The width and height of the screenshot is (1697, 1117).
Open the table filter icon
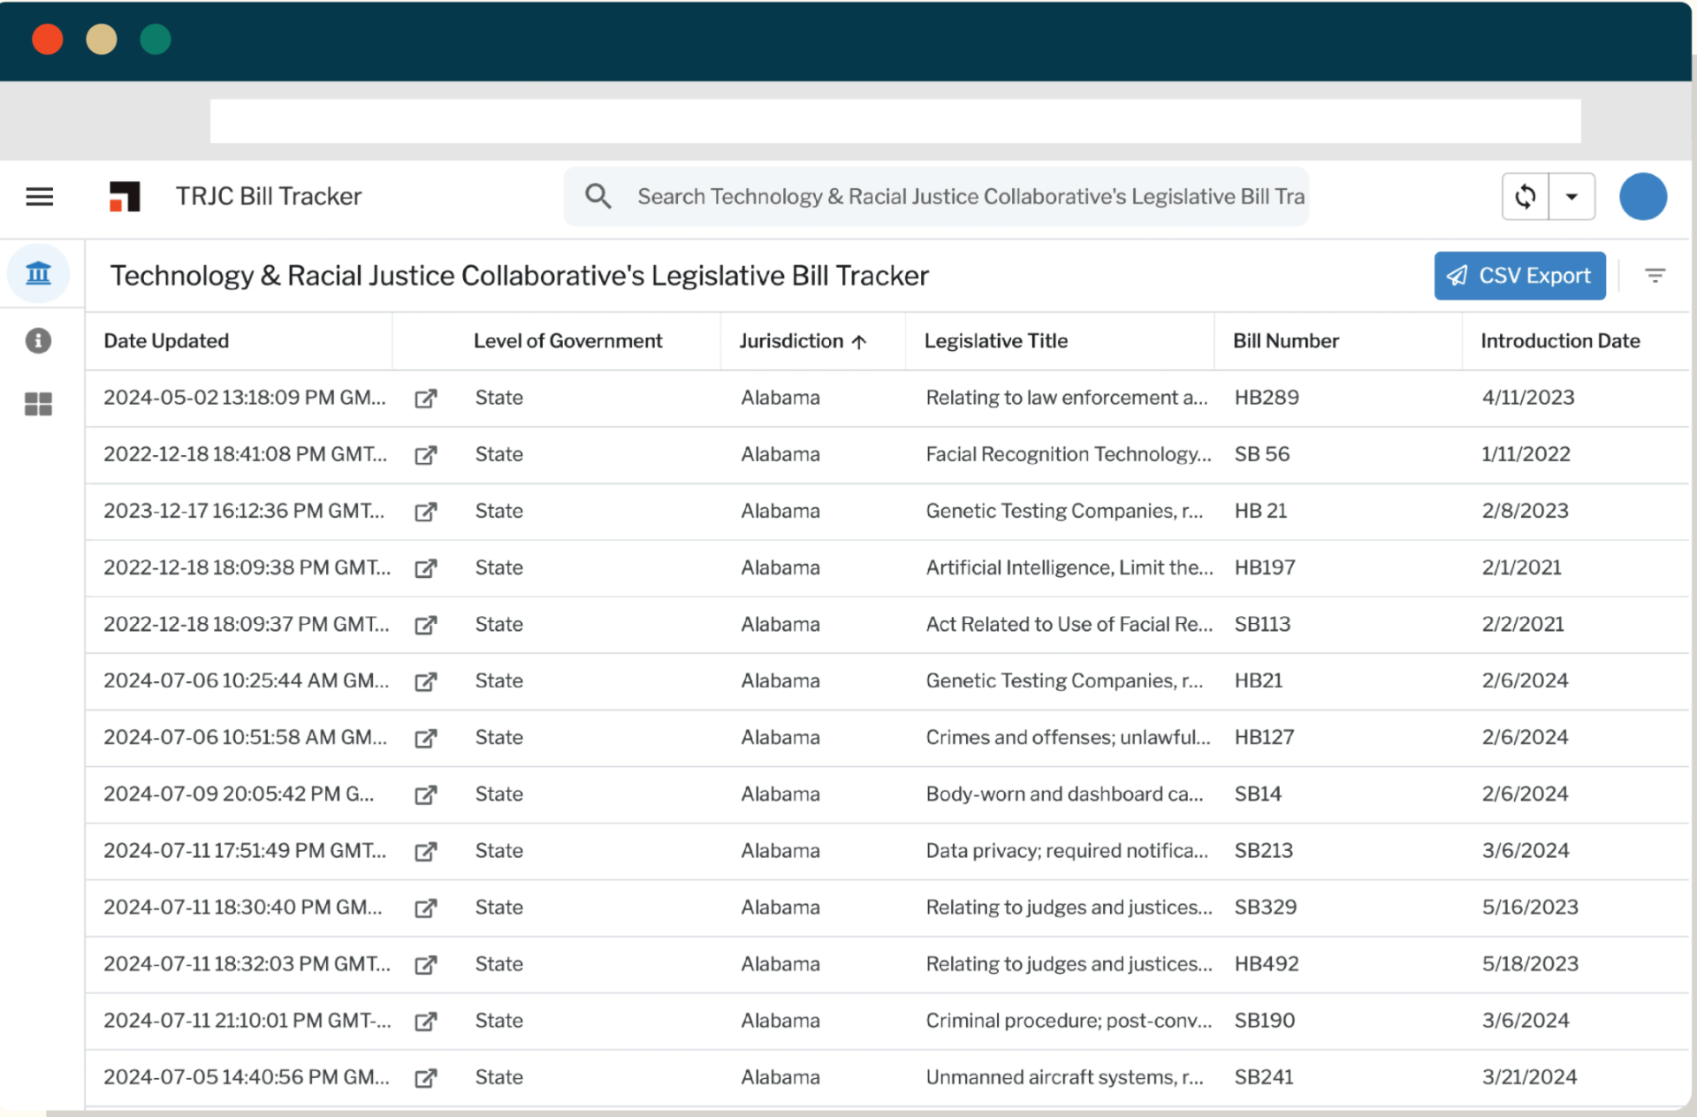click(x=1655, y=276)
